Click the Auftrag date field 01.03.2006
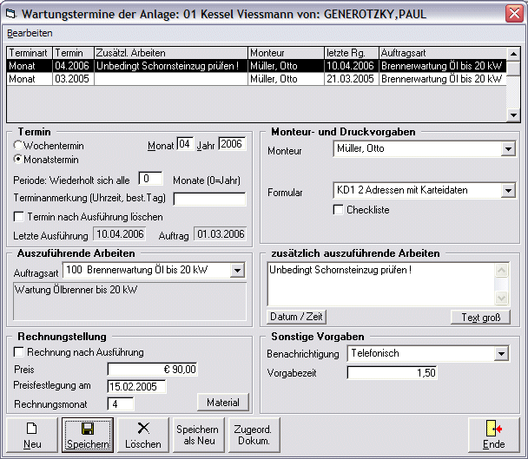Screen dimensions: 528x459 click(221, 234)
